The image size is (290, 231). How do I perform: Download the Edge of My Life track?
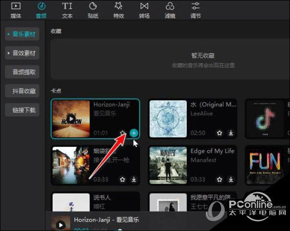click(x=231, y=180)
